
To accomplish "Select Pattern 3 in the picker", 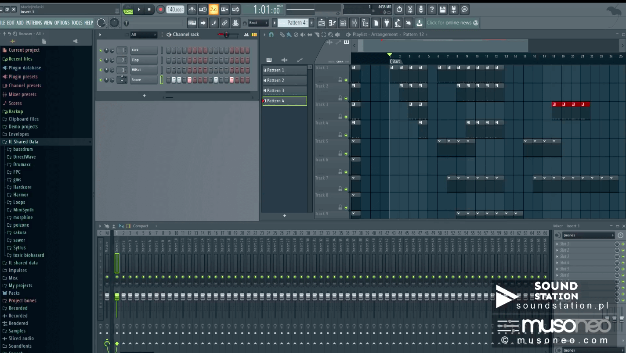I will pyautogui.click(x=285, y=91).
